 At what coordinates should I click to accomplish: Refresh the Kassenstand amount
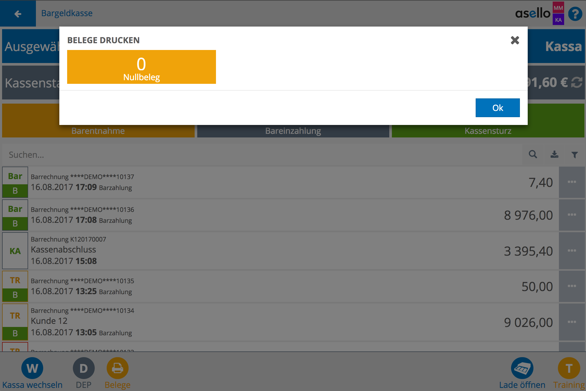577,83
